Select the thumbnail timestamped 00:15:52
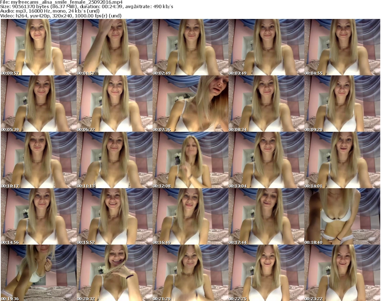 pos(115,216)
